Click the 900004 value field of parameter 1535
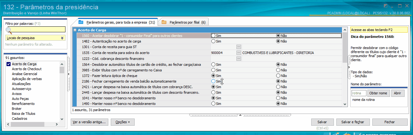This screenshot has width=413, height=135. tap(223, 53)
